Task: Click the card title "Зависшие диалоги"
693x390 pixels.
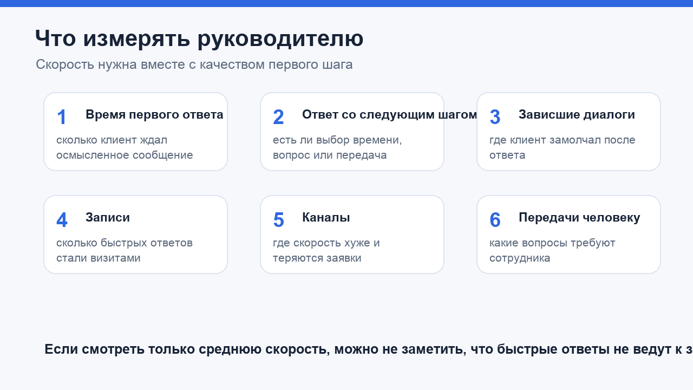Action: [577, 115]
